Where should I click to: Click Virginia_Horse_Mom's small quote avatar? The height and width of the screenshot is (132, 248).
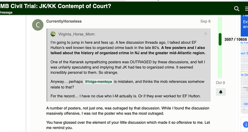pos(53,34)
